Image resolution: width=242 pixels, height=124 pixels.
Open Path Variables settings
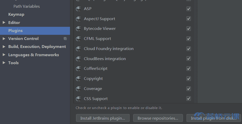(x=27, y=6)
